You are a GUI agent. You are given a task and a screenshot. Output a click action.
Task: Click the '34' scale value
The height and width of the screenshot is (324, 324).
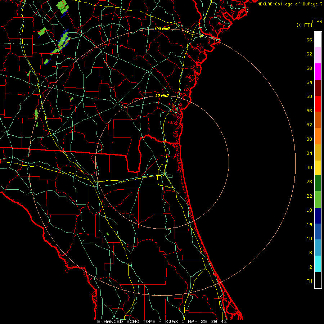309,153
